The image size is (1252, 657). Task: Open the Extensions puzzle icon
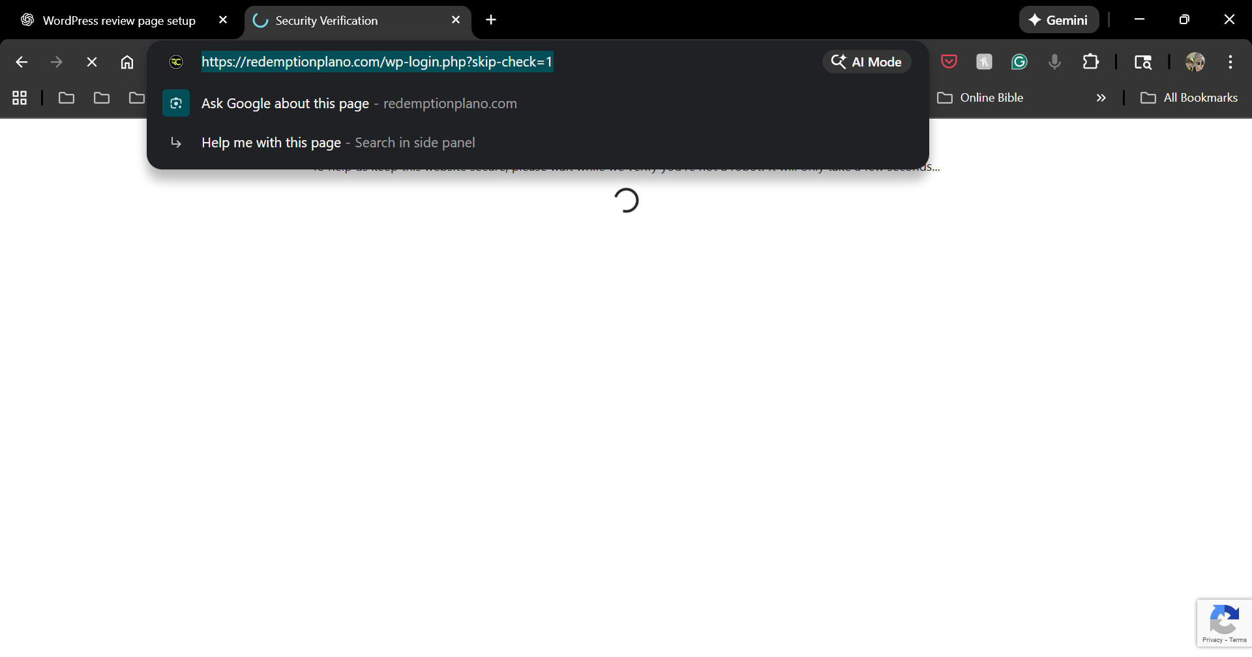tap(1090, 62)
